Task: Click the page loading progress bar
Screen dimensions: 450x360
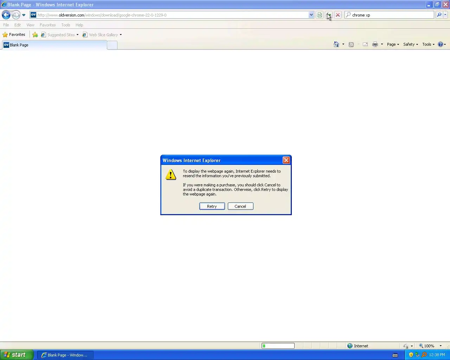Action: tap(278, 346)
